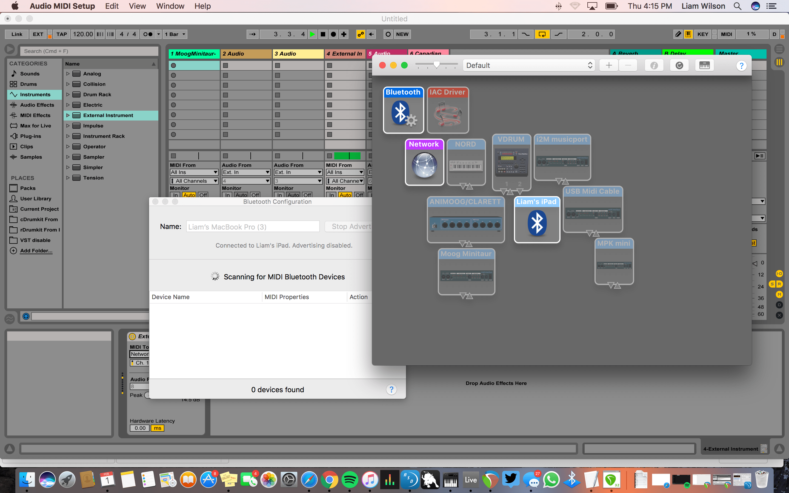Click Add Folder in the Places section
The height and width of the screenshot is (493, 789).
[36, 250]
